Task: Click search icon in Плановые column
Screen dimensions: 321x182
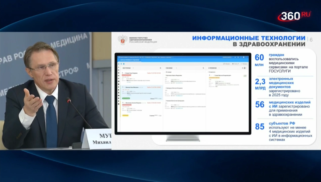Action: (x=203, y=68)
